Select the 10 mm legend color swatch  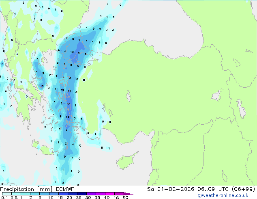tap(54, 194)
